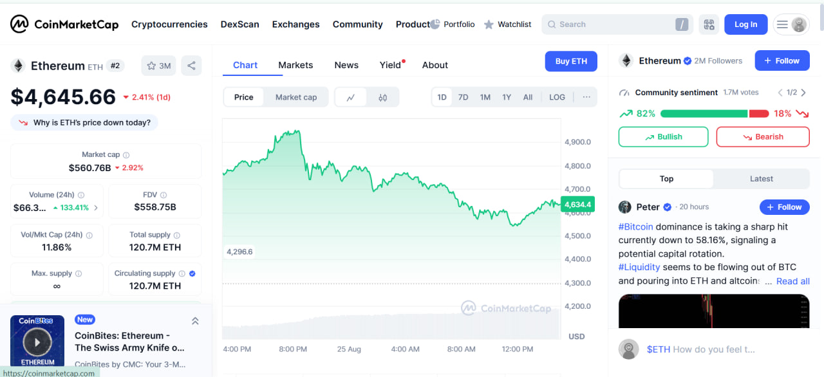Viewport: 824px width, 377px height.
Task: Open chart more options ellipsis
Action: [586, 97]
